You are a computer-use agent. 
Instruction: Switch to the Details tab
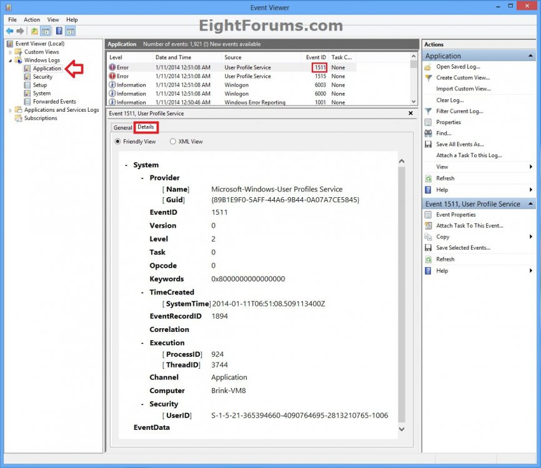pos(146,127)
